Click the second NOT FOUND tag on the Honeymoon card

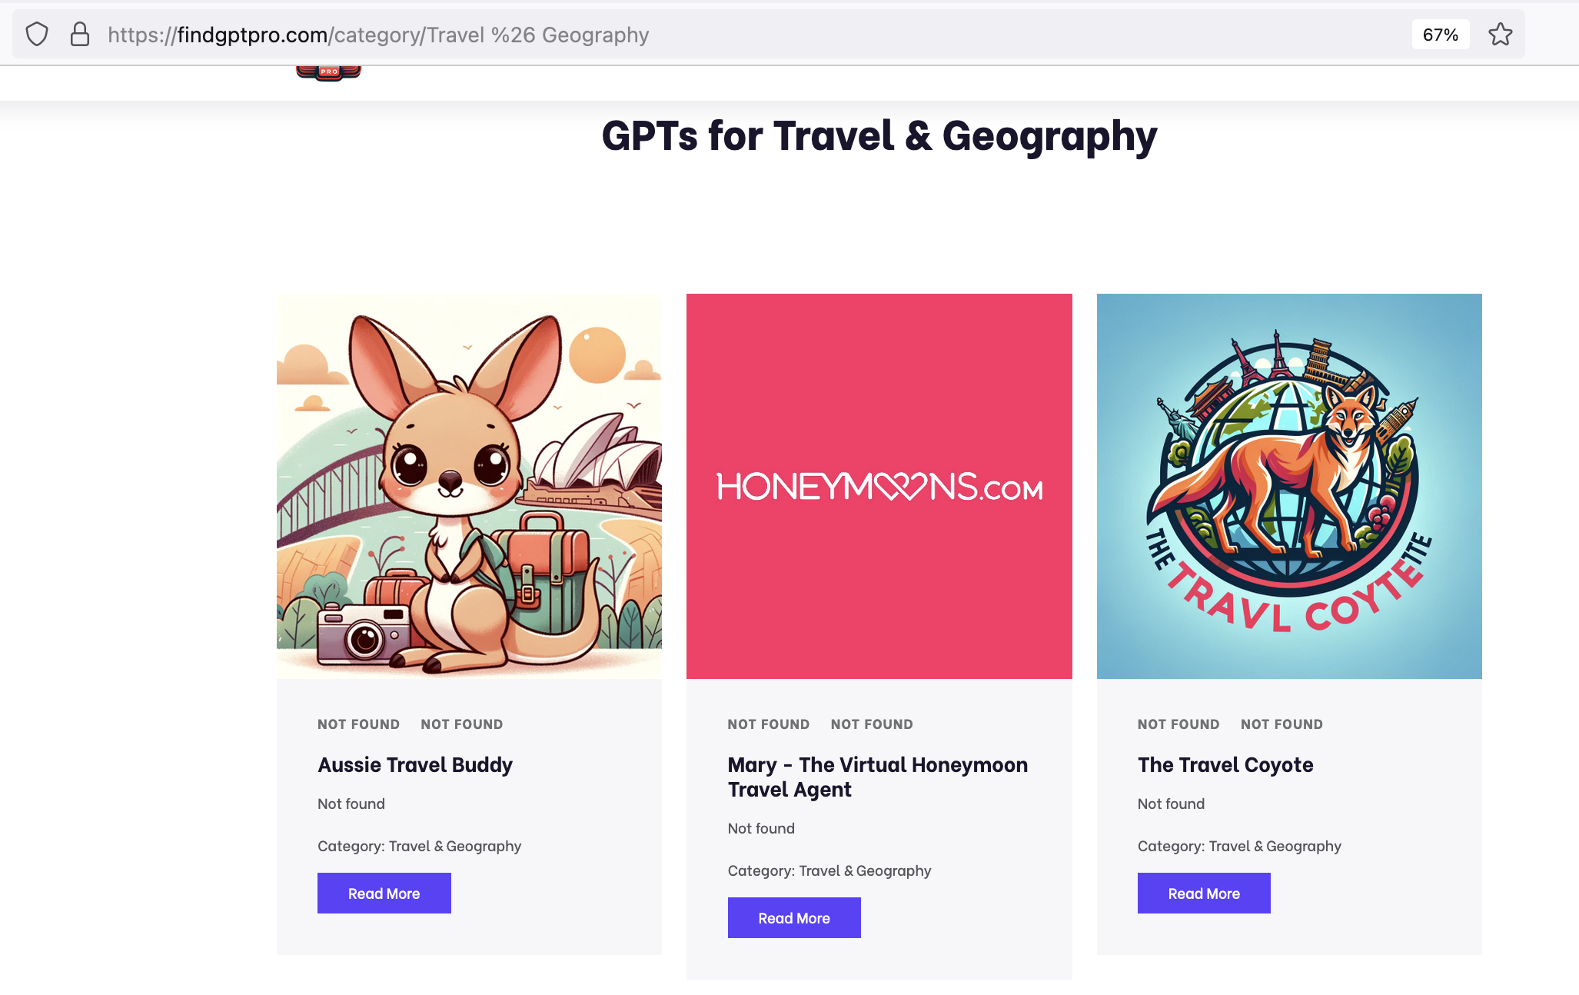pos(872,724)
